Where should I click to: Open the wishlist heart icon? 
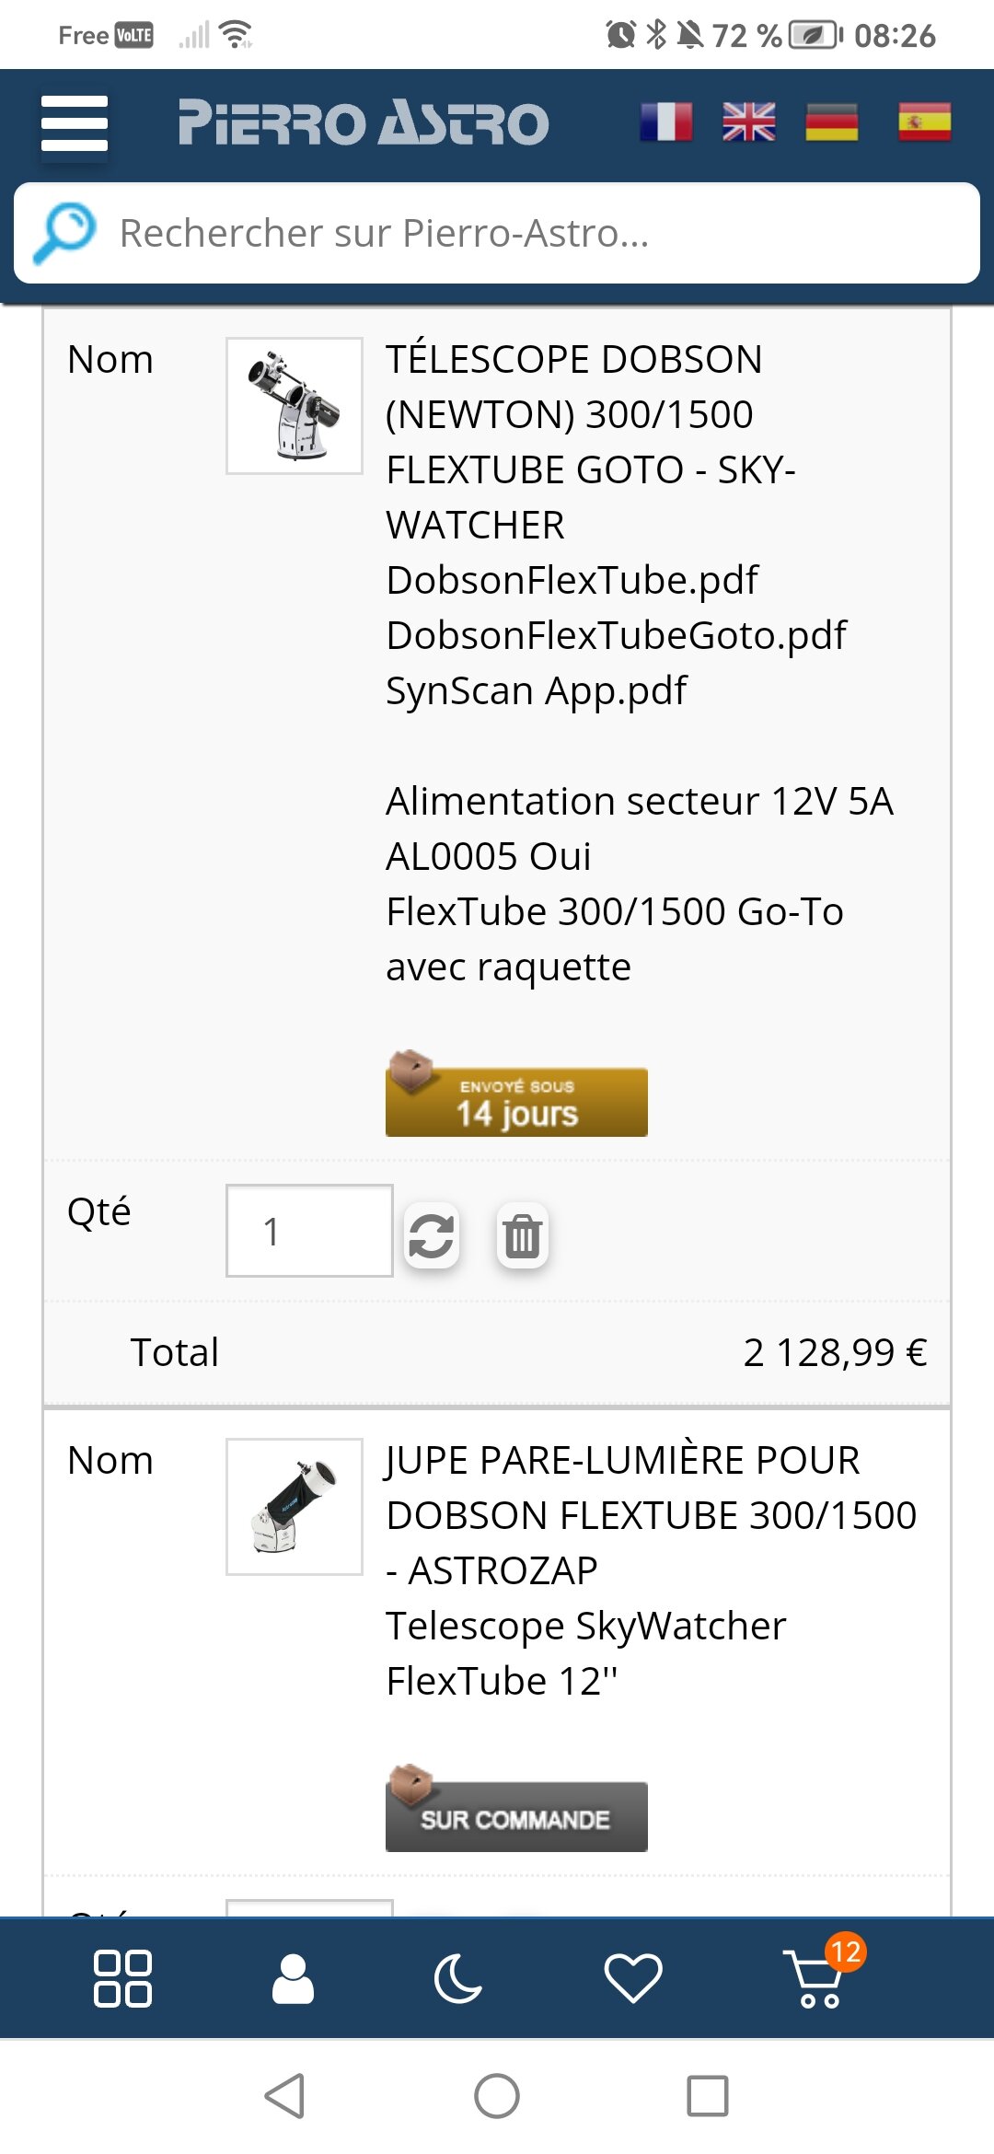pos(632,1978)
